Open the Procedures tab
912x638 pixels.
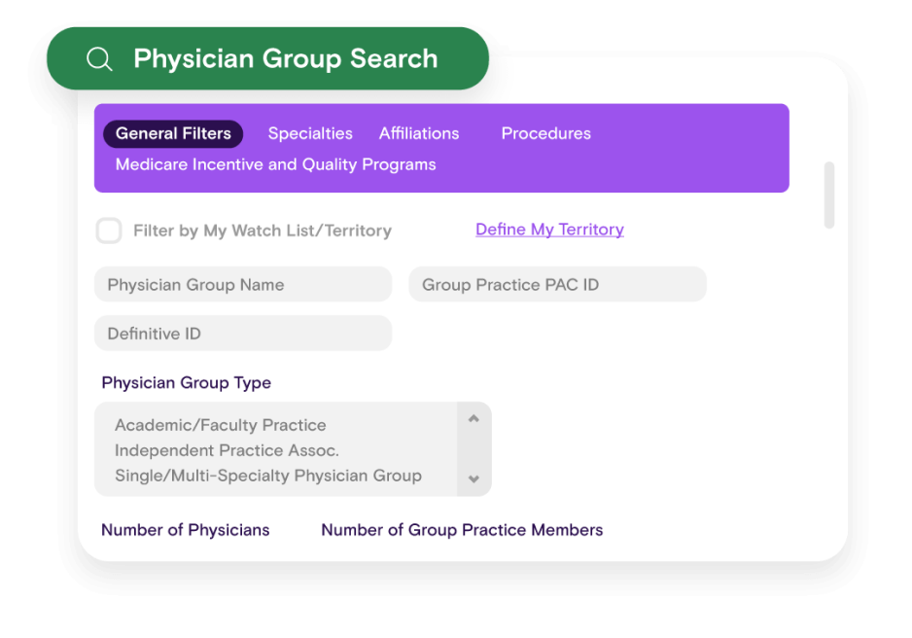coord(545,134)
